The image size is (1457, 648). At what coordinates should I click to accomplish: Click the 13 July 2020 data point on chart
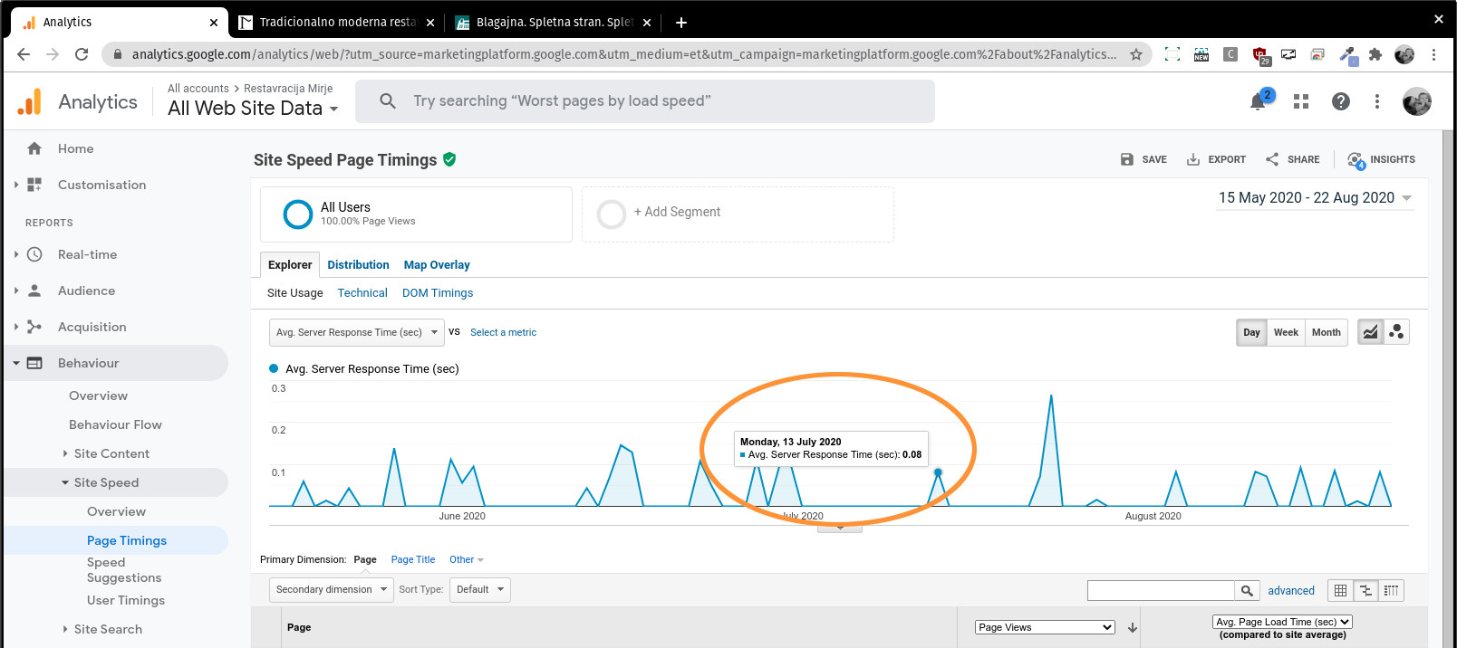[938, 472]
